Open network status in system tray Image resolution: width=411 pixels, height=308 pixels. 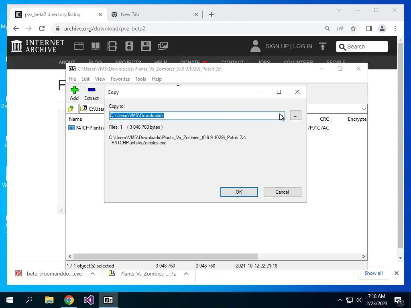pos(350,300)
